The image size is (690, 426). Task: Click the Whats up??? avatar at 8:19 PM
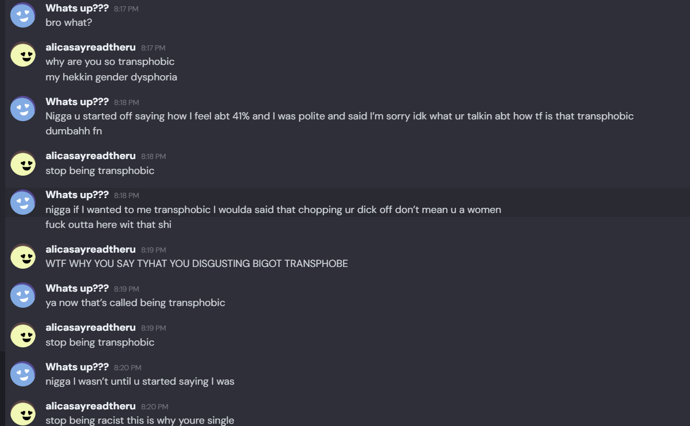coord(23,296)
